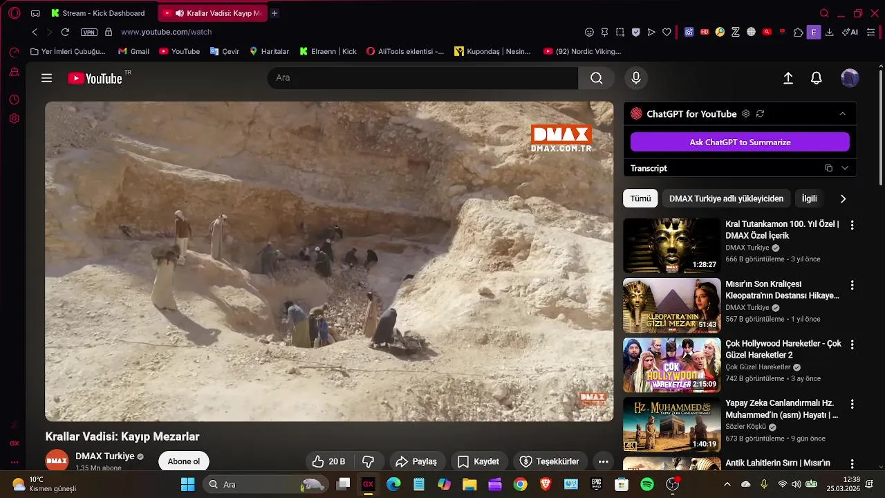Open options for Kleopatra'nın Destansı video
This screenshot has width=885, height=498.
(852, 285)
